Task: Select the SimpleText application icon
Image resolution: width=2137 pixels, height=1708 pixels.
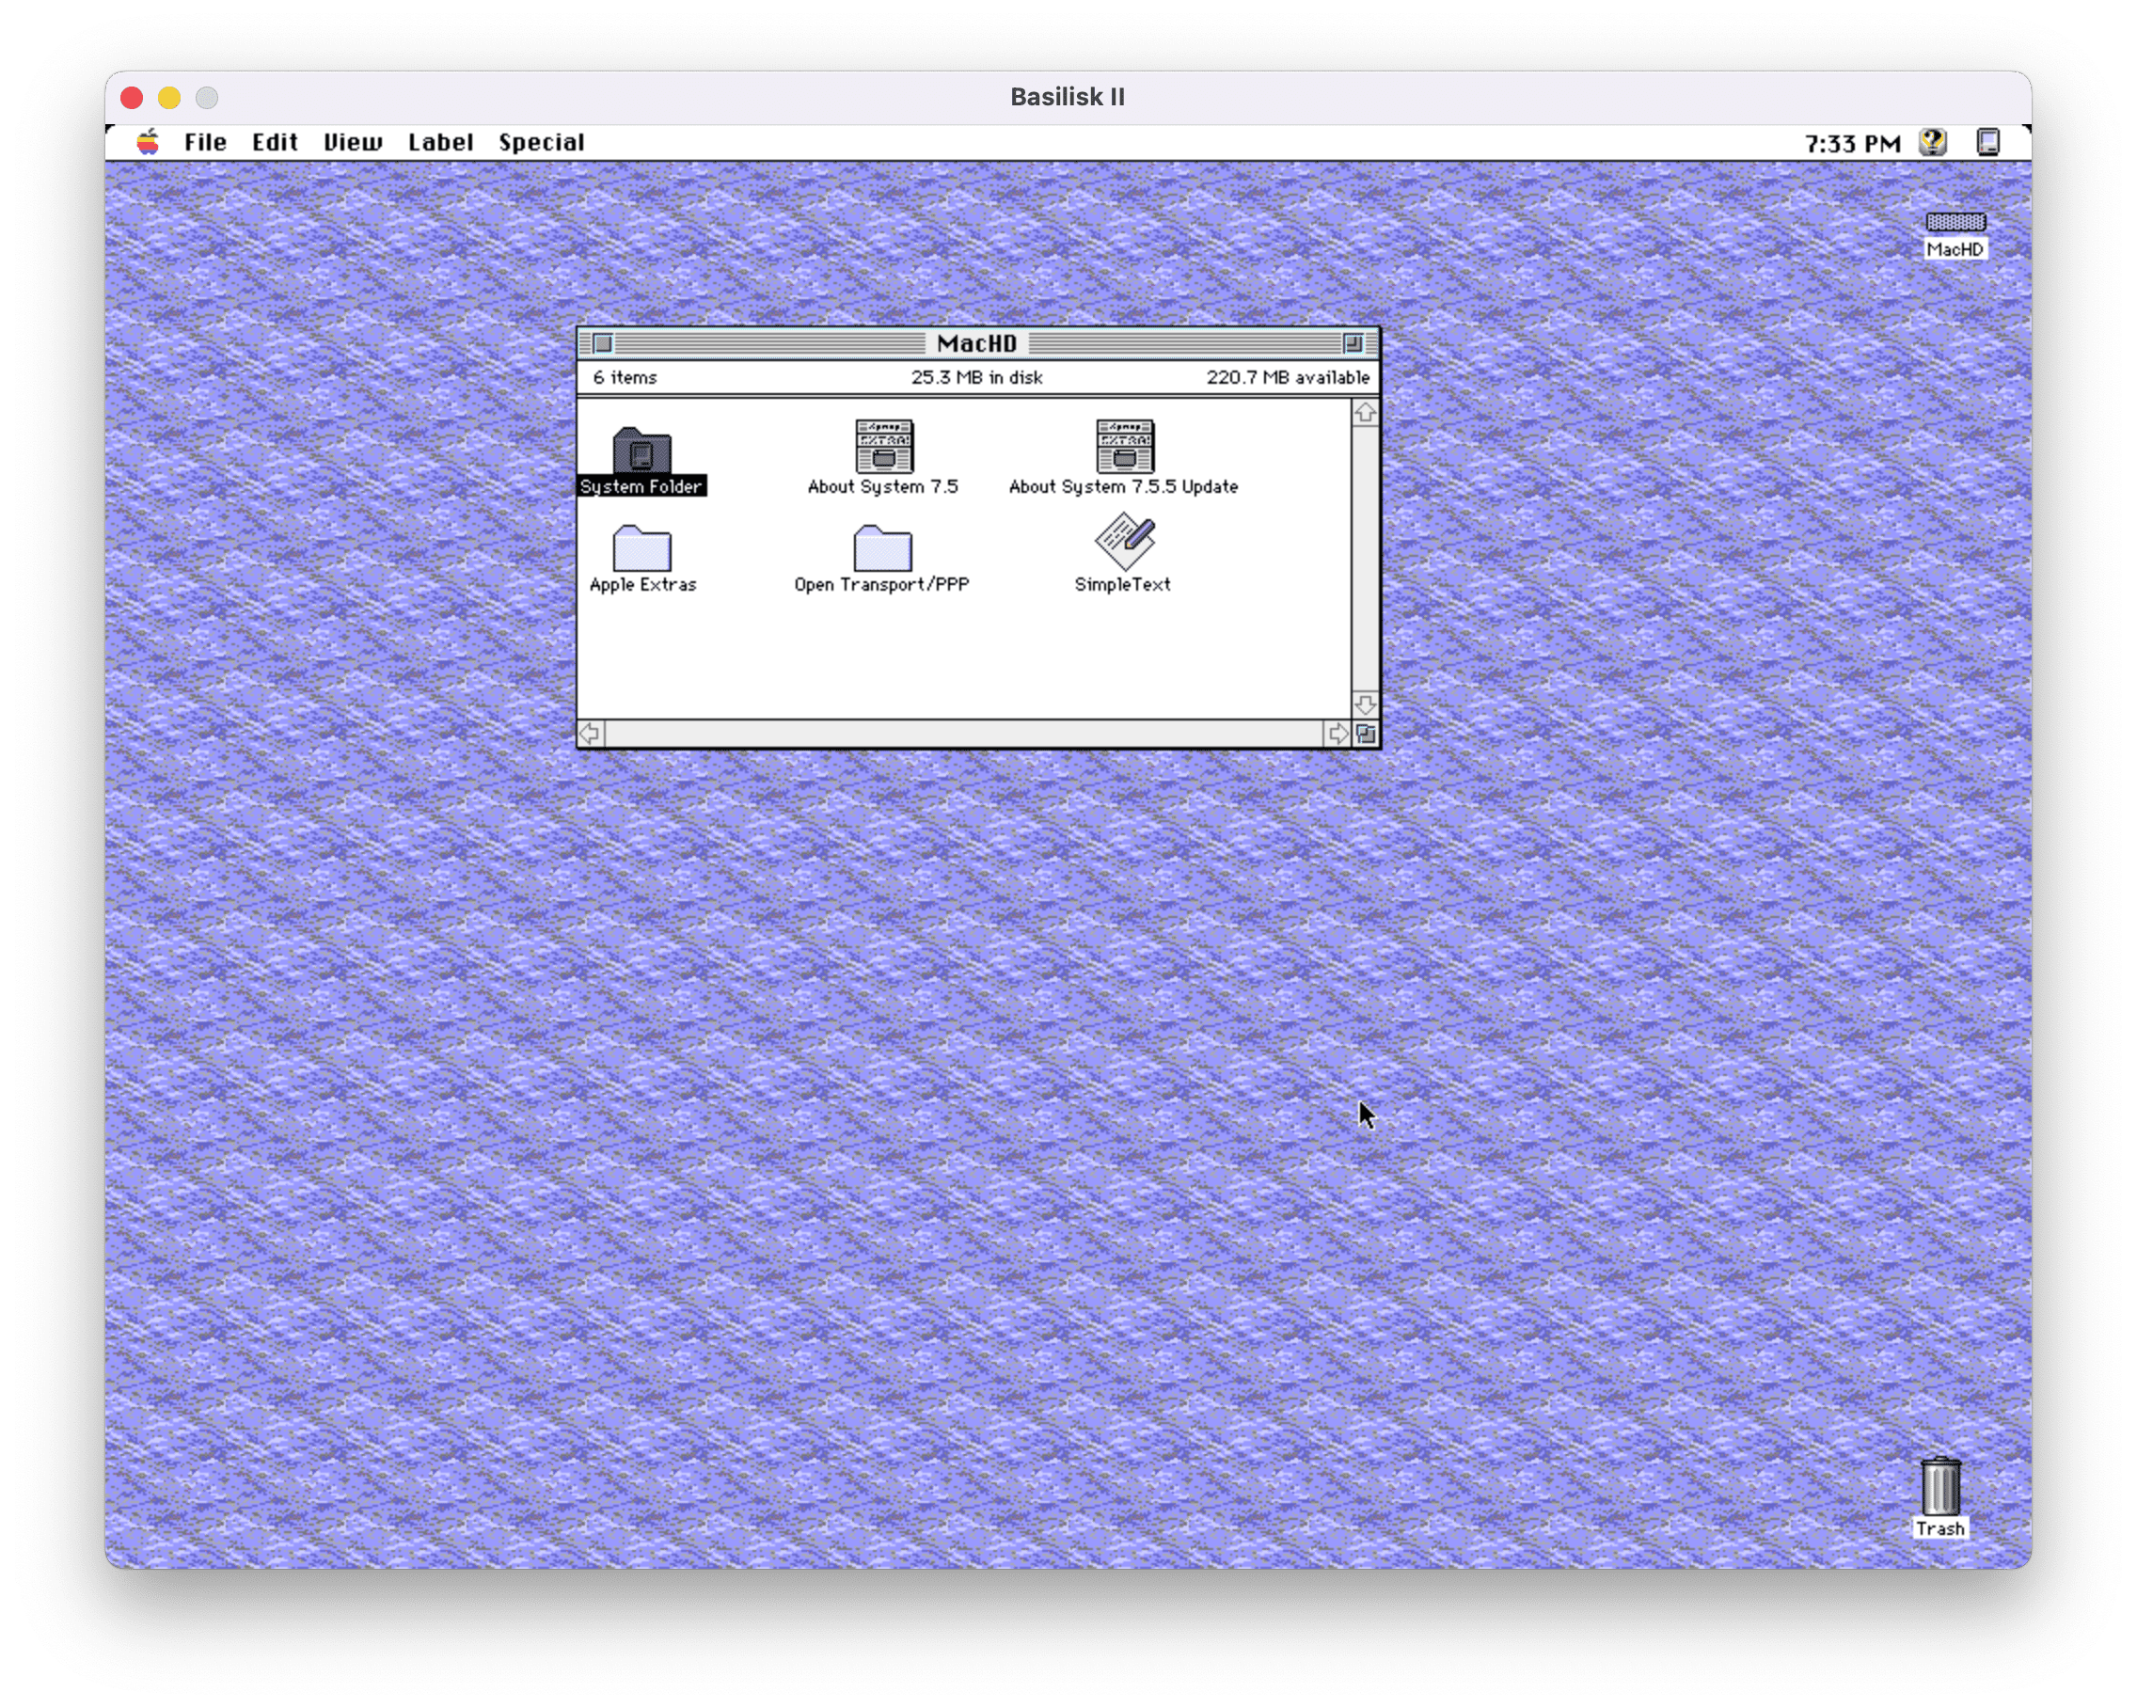Action: (x=1124, y=541)
